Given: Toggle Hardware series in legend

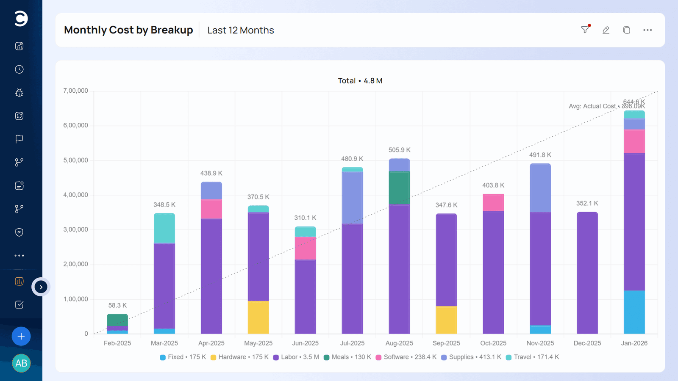Looking at the screenshot, I should [x=239, y=357].
